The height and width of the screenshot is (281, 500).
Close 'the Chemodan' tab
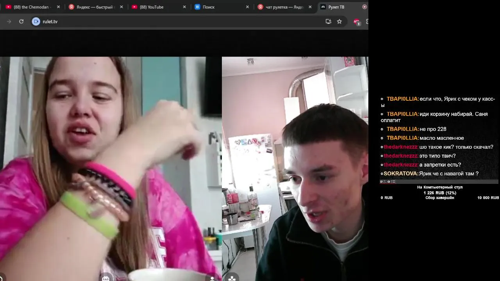tap(58, 7)
